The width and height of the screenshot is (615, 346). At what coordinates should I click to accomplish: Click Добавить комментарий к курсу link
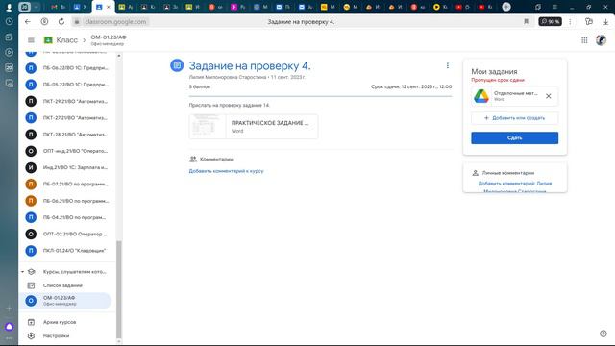pos(227,171)
